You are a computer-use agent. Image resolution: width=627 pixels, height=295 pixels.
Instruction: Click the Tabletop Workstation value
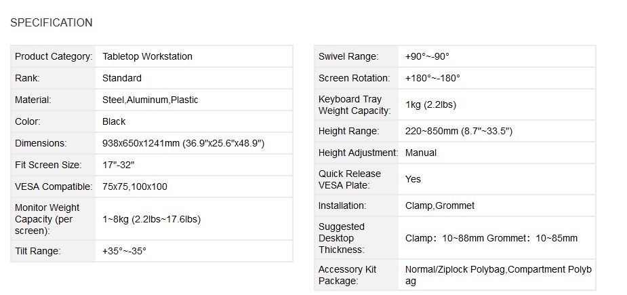coord(147,56)
